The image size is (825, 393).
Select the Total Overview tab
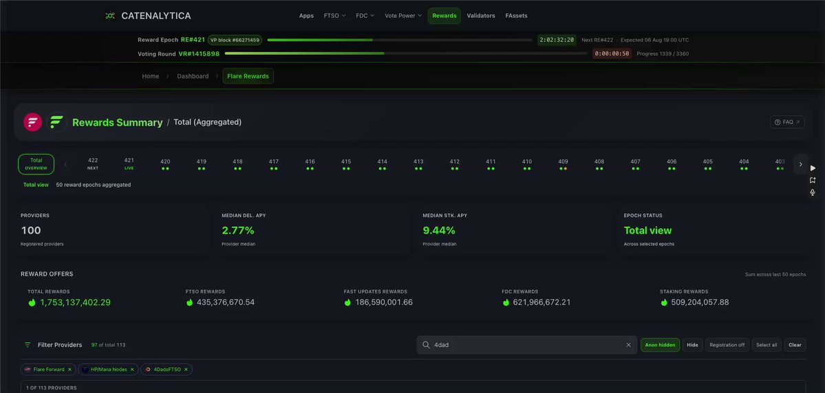(x=36, y=164)
